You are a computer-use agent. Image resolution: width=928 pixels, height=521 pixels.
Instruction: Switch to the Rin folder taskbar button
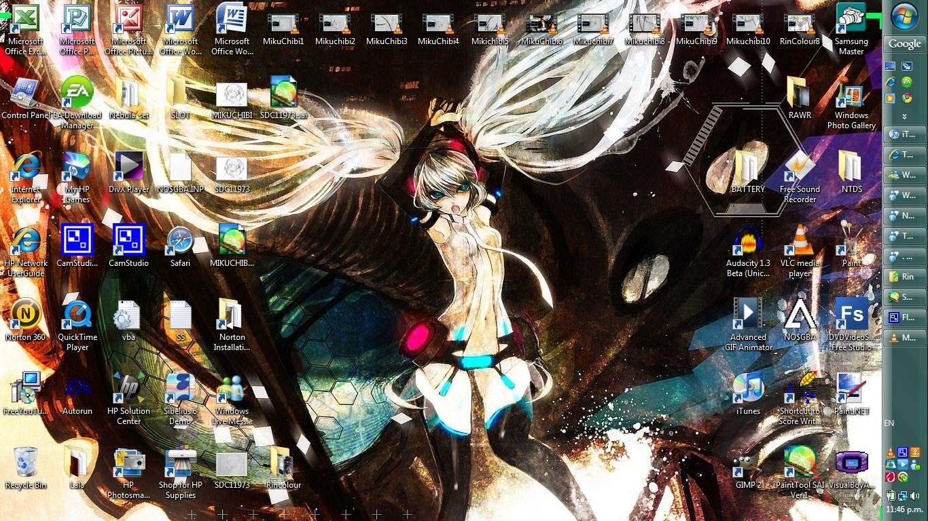click(905, 277)
